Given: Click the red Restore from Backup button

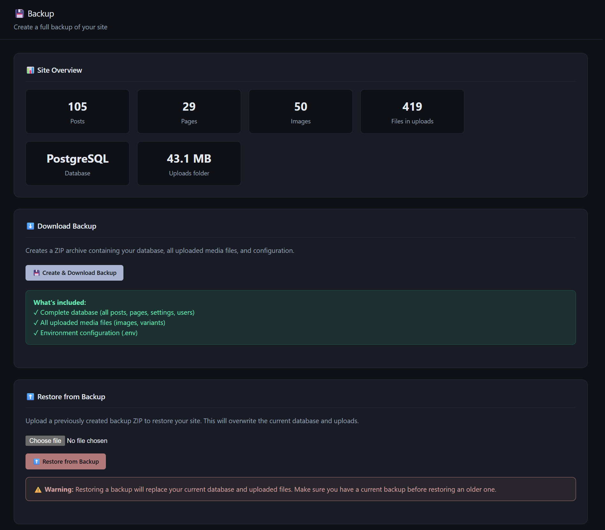Looking at the screenshot, I should pos(66,461).
